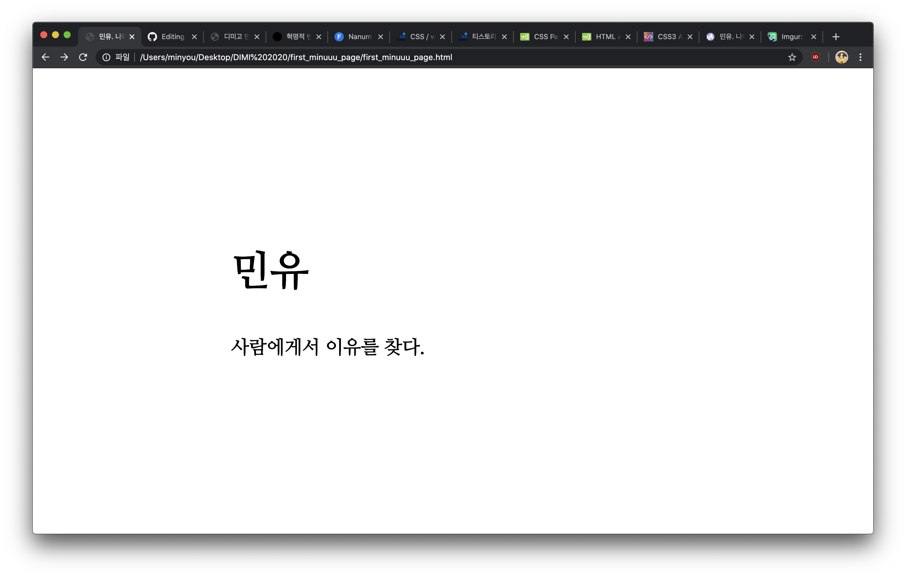Close the Imgur tab
Image resolution: width=906 pixels, height=577 pixels.
pyautogui.click(x=813, y=37)
